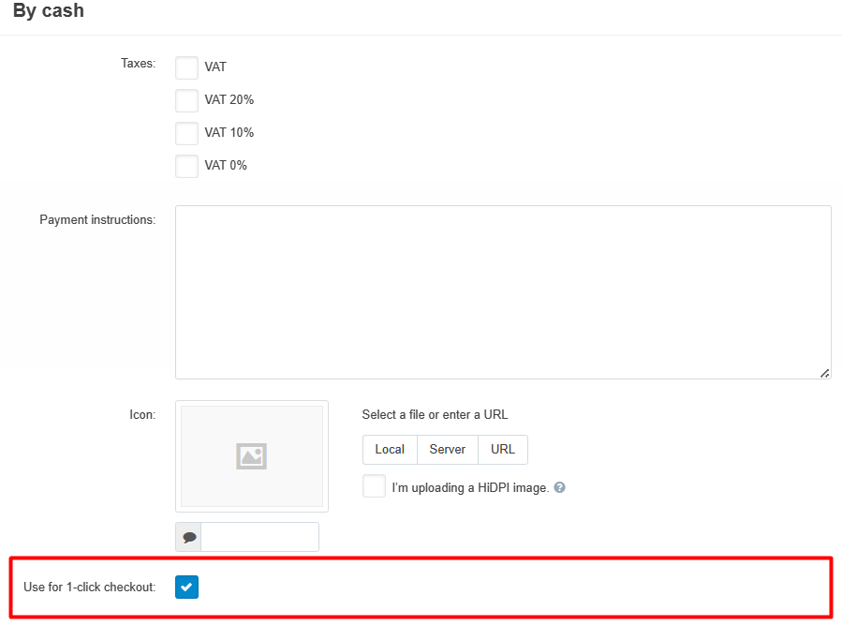This screenshot has width=842, height=625.
Task: Uncheck Use for 1-click checkout
Action: (x=186, y=587)
